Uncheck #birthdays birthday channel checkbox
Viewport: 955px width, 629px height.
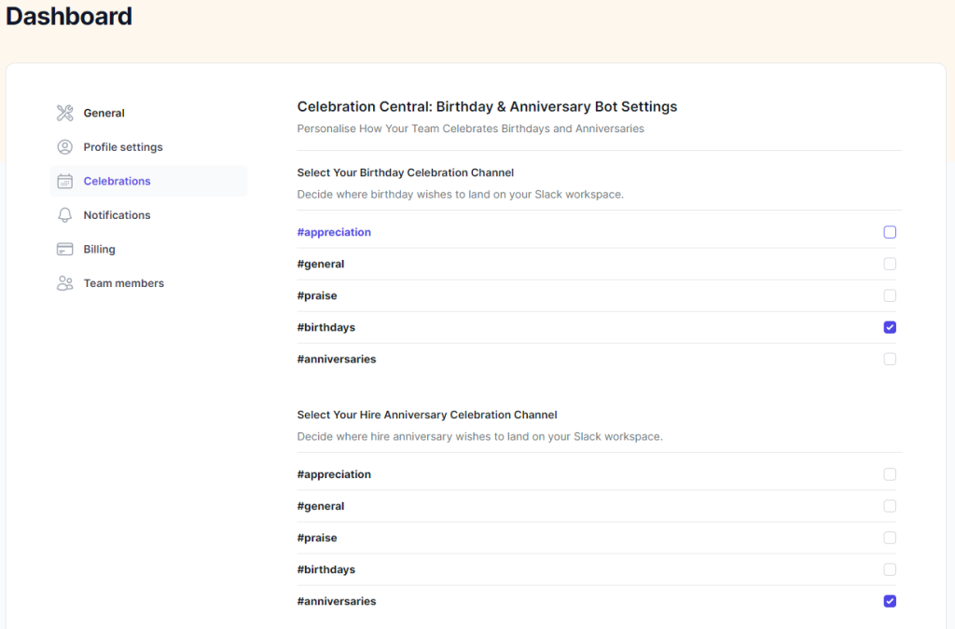890,327
